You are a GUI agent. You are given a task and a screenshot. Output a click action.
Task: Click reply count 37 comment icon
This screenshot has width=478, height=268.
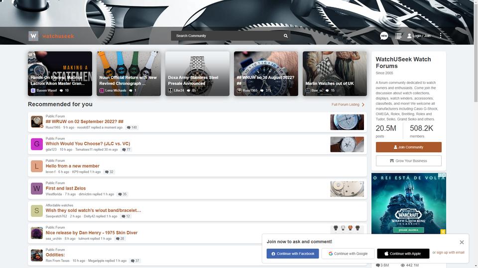coord(135,261)
